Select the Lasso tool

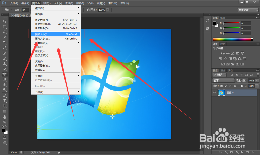click(4, 32)
